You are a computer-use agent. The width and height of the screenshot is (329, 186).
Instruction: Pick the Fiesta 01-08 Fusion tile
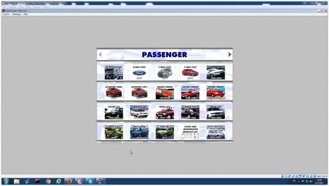pyautogui.click(x=139, y=112)
